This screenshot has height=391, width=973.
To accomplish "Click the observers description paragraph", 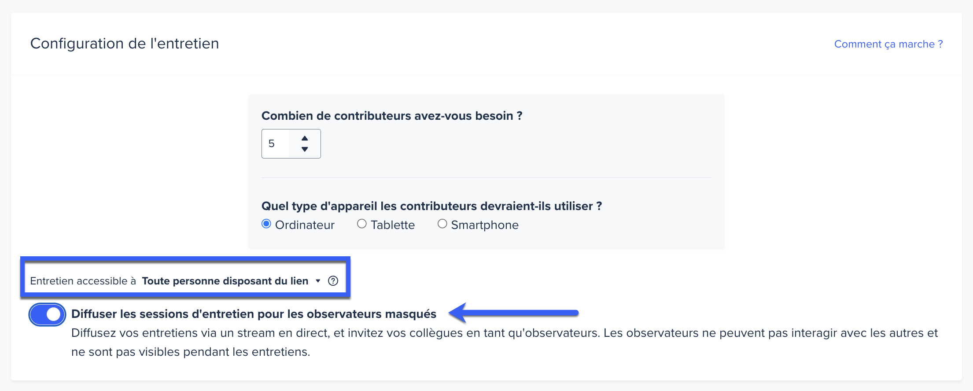I will coord(505,342).
